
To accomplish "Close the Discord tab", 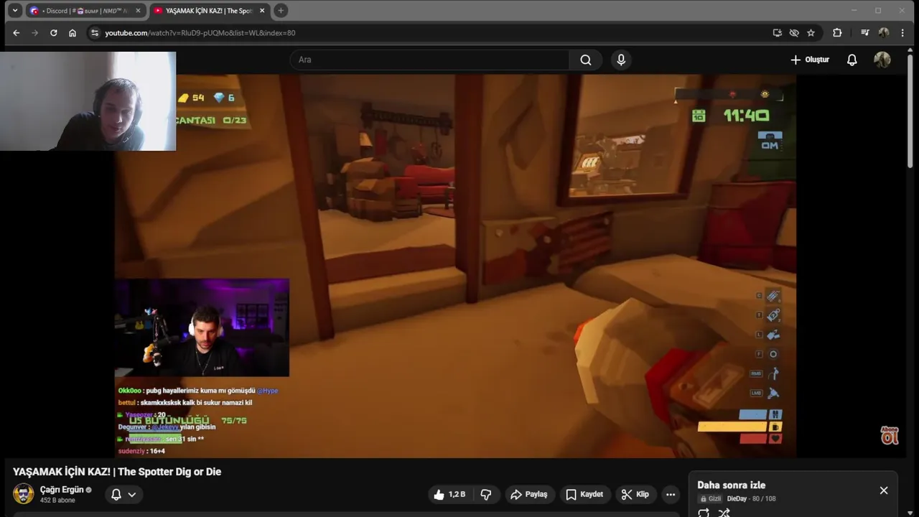I will 138,11.
